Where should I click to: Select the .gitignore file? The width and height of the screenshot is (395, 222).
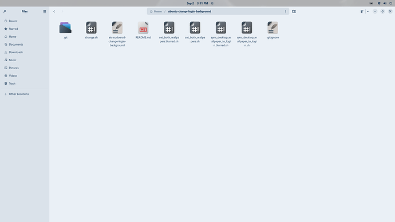click(273, 30)
